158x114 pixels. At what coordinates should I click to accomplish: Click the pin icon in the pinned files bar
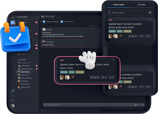[41, 22]
